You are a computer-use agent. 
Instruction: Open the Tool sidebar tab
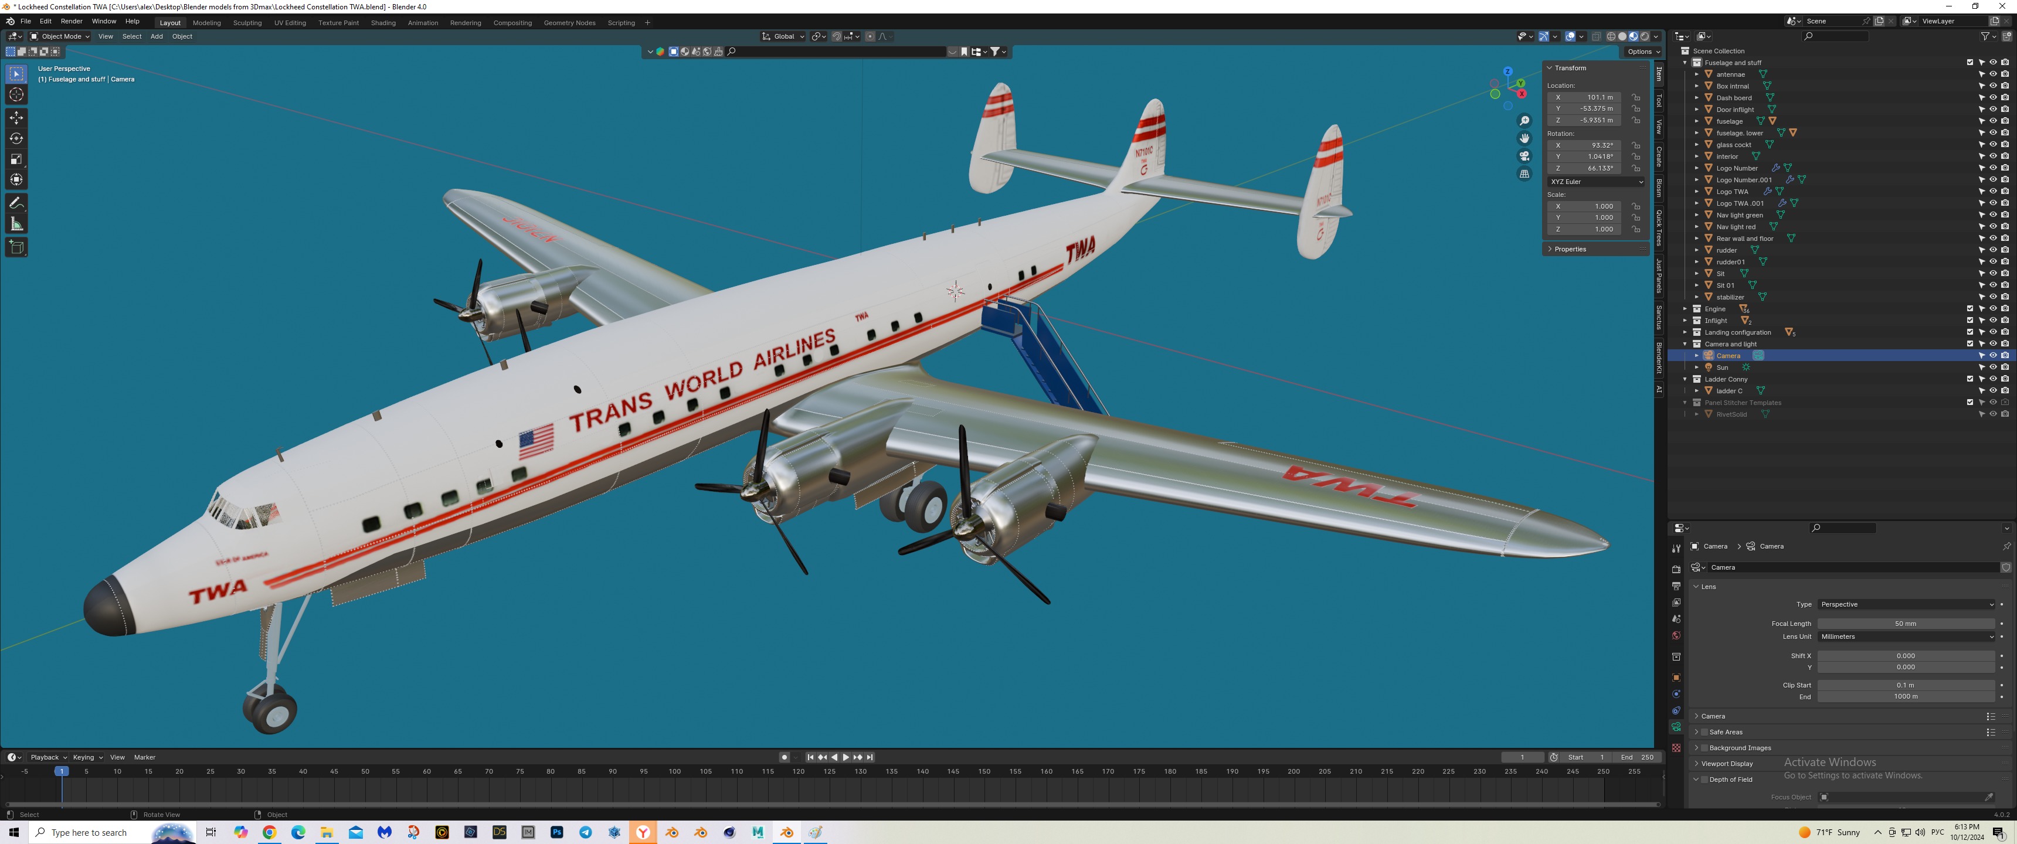click(x=1658, y=101)
